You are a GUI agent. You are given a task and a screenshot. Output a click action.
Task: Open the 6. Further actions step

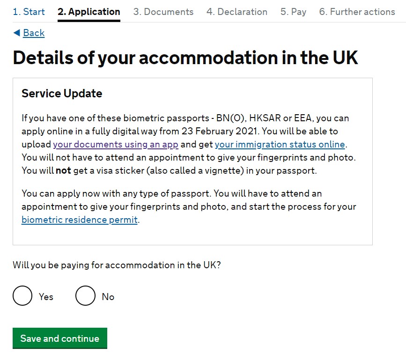(x=357, y=12)
